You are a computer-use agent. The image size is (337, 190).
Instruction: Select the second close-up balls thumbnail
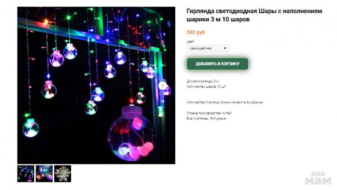44,174
